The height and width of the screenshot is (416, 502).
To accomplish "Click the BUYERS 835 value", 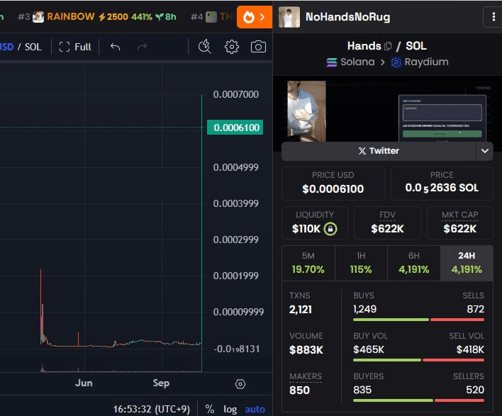I will coord(362,390).
